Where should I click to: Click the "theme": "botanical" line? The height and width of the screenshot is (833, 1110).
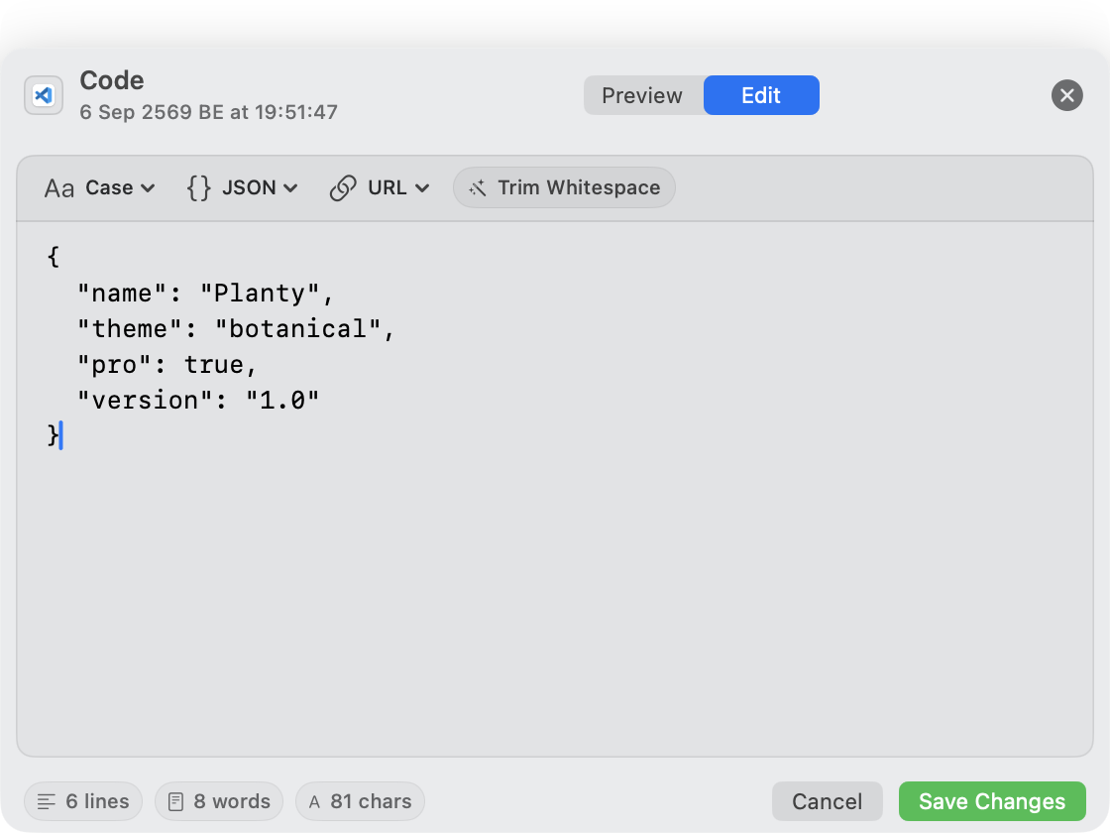[236, 328]
